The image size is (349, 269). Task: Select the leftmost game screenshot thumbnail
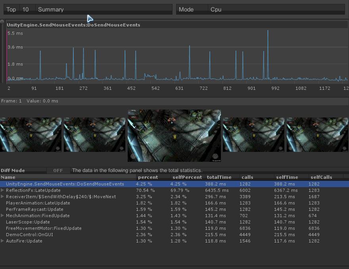(31, 135)
